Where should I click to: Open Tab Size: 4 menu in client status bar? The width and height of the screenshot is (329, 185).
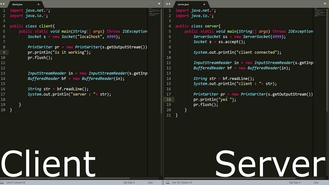pyautogui.click(x=129, y=182)
